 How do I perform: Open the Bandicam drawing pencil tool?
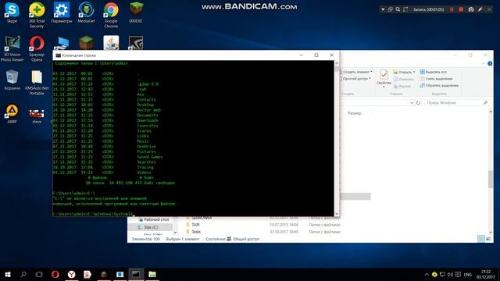(x=480, y=9)
